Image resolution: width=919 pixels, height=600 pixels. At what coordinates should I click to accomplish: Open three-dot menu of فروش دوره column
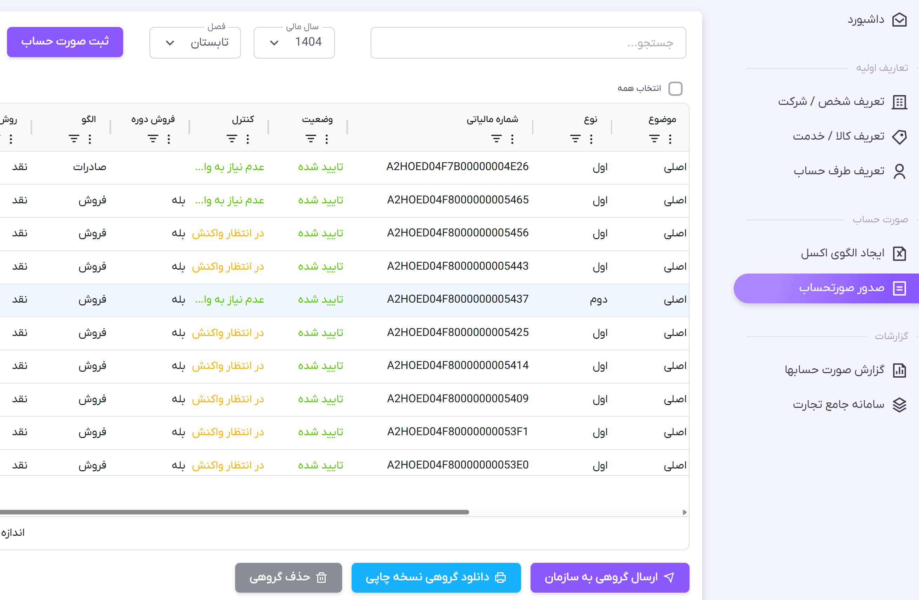coord(169,139)
